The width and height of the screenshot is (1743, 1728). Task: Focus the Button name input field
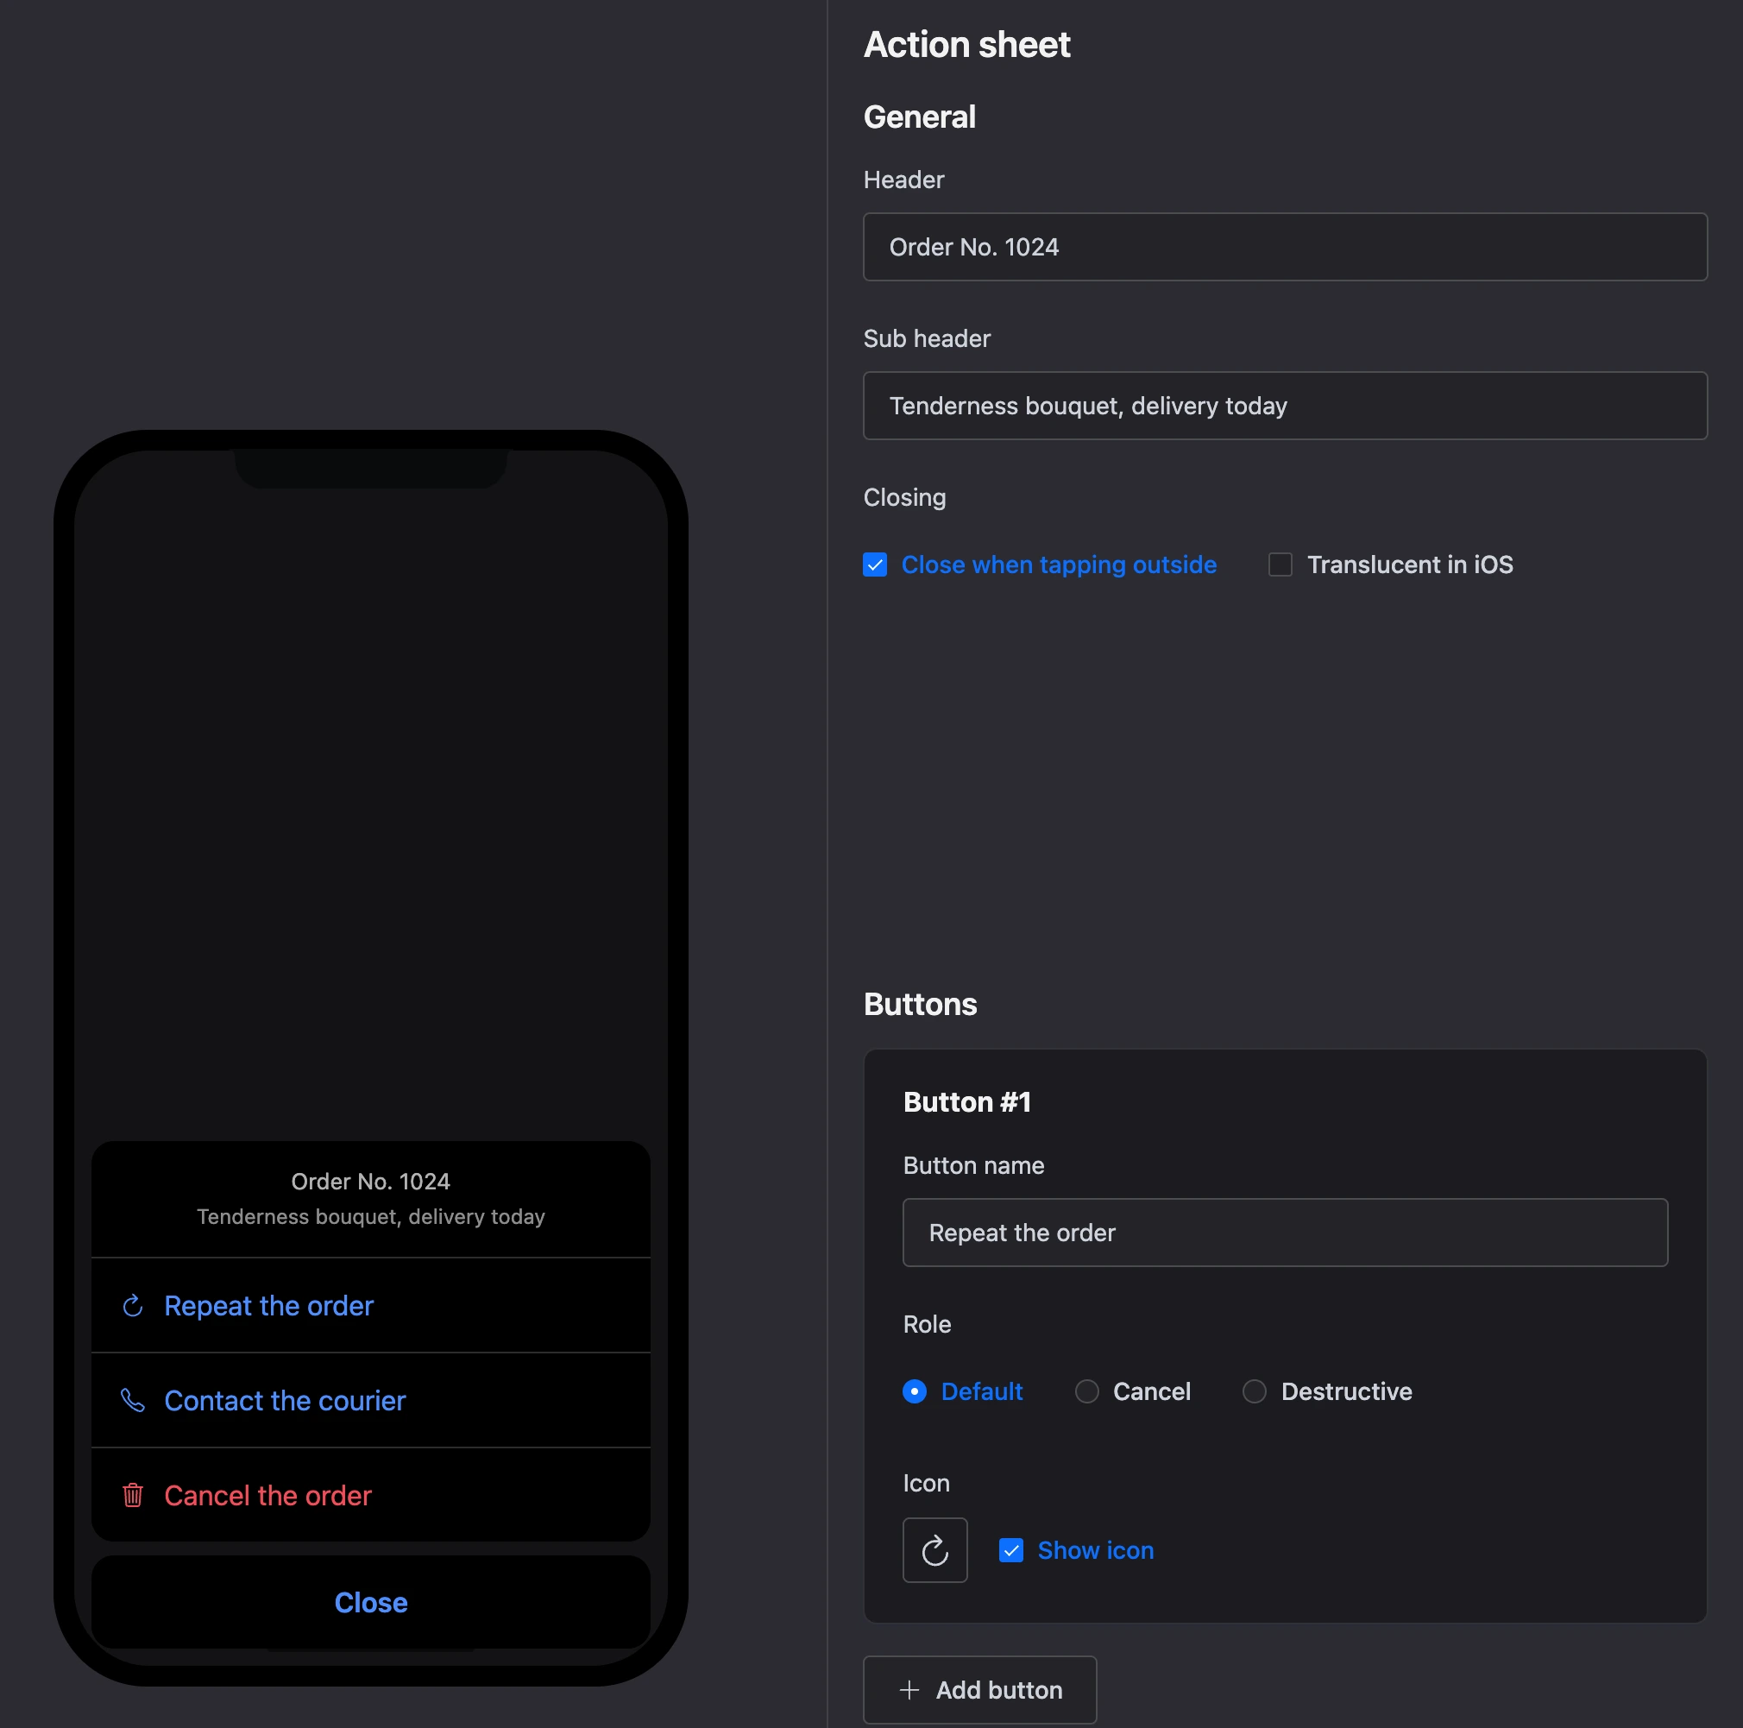coord(1285,1233)
